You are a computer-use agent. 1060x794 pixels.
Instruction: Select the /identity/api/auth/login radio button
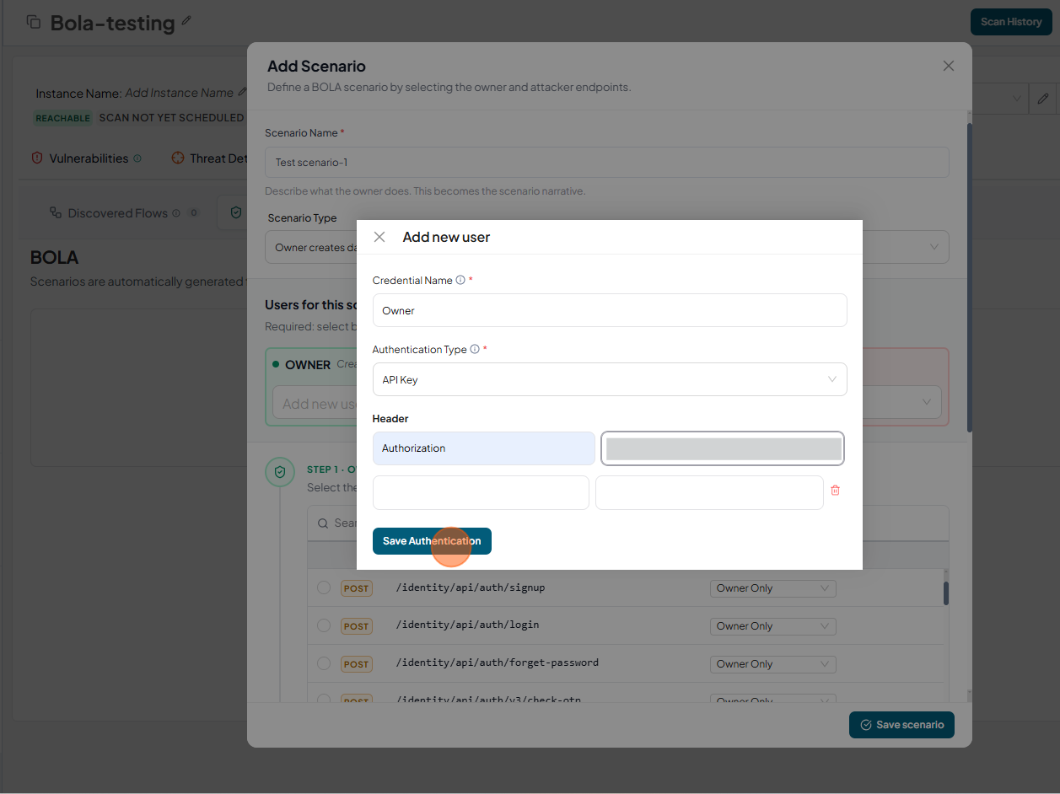(324, 625)
